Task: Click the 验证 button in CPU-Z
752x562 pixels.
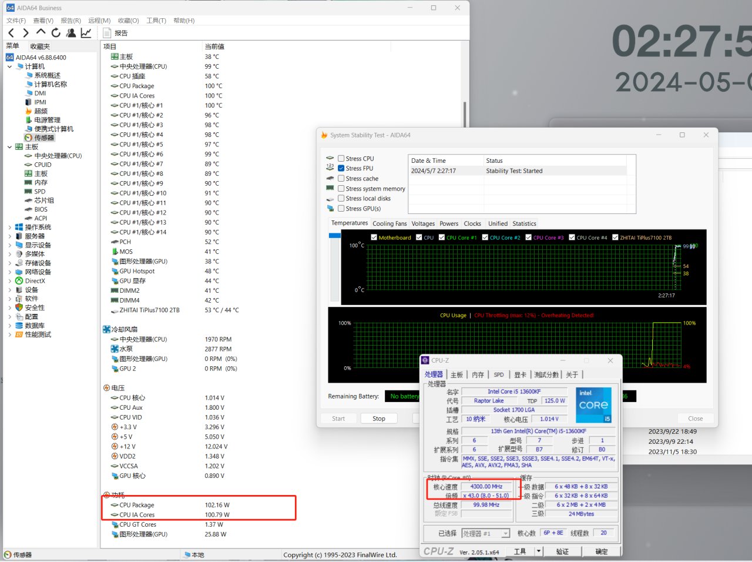Action: coord(562,551)
